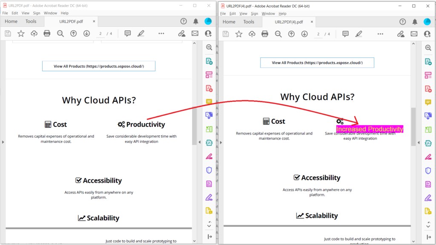Click Save icon in right URL2PDF(4).pdf window
The width and height of the screenshot is (436, 245).
tap(226, 34)
